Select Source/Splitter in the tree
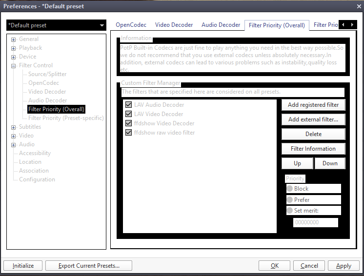 point(47,74)
